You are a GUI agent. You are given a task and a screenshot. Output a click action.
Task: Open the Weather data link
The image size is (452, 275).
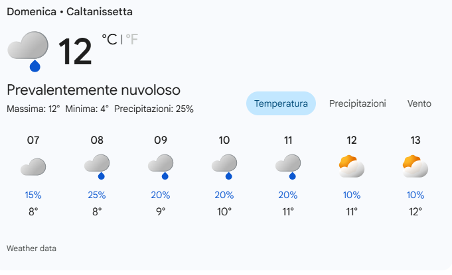click(x=31, y=248)
